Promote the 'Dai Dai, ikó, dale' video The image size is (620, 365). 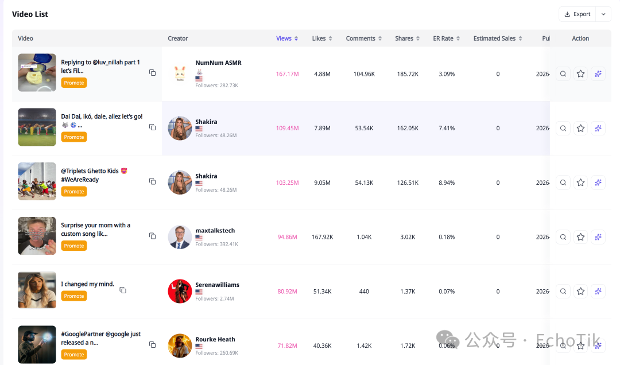pyautogui.click(x=74, y=137)
